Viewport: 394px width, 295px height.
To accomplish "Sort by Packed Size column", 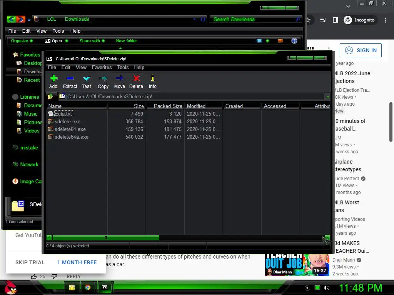I will pyautogui.click(x=165, y=106).
